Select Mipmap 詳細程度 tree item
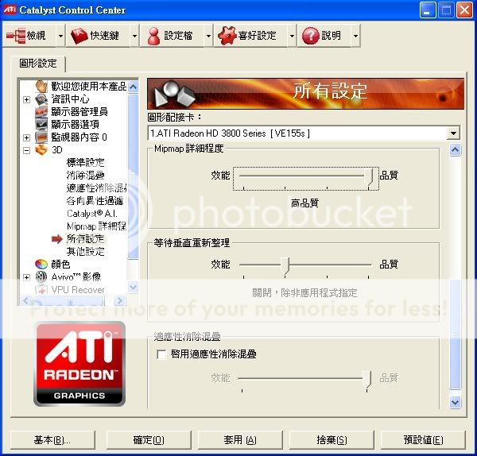 96,226
